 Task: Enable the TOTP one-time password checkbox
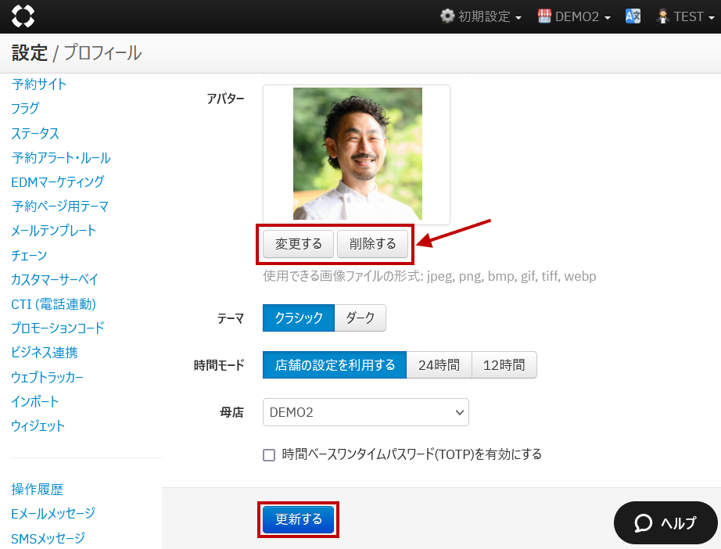click(x=269, y=455)
